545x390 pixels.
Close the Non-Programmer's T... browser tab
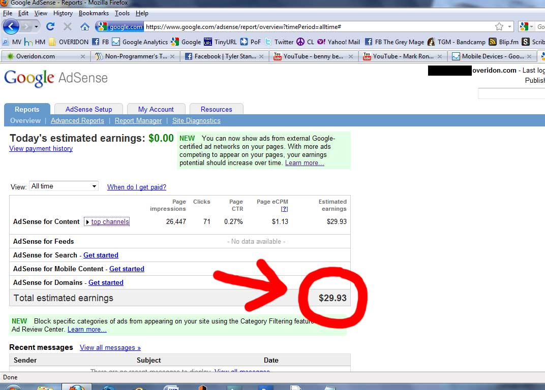coord(172,56)
